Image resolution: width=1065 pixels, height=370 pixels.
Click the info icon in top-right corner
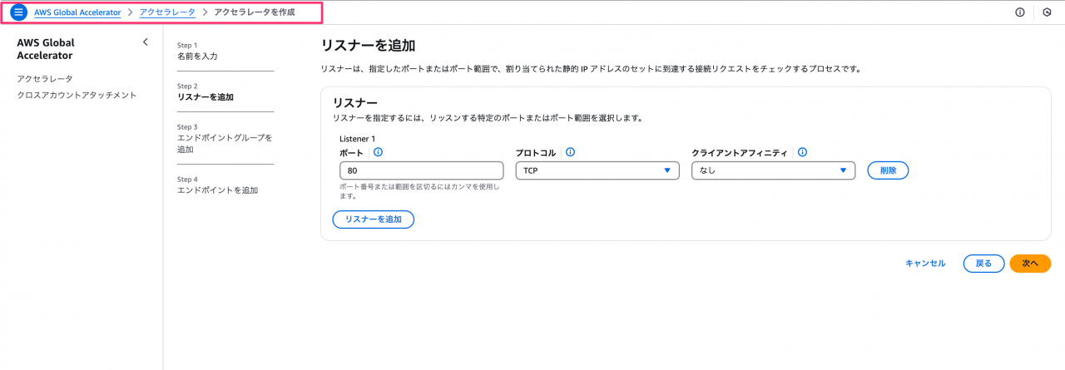1020,12
